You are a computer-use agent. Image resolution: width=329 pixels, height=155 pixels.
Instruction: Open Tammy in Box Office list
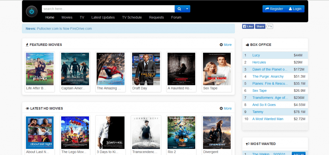[258, 112]
